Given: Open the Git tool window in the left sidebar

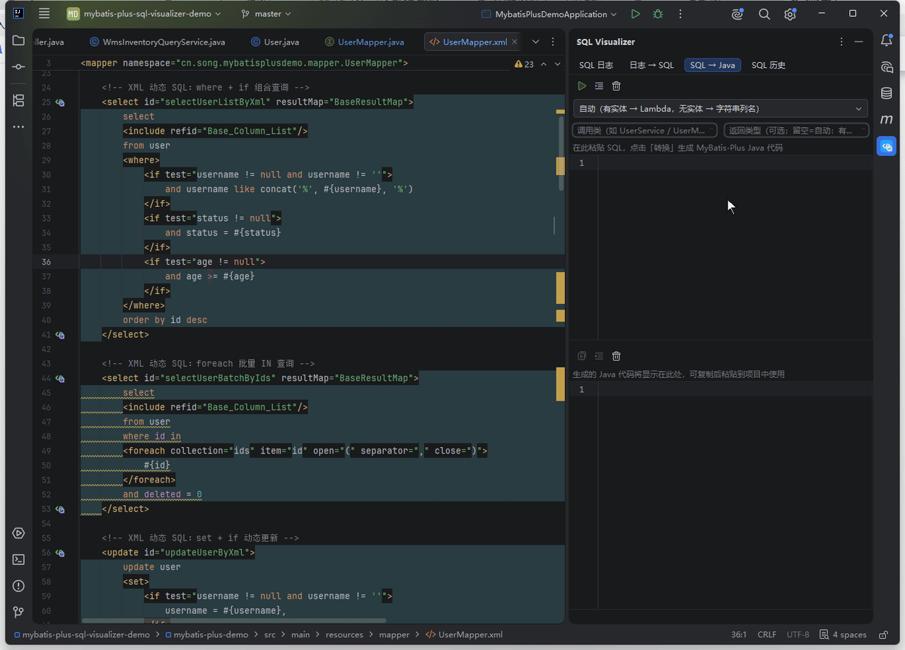Looking at the screenshot, I should 18,612.
